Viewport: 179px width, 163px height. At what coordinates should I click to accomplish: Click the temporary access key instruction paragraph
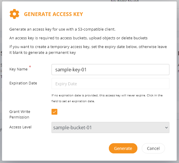coord(88,50)
